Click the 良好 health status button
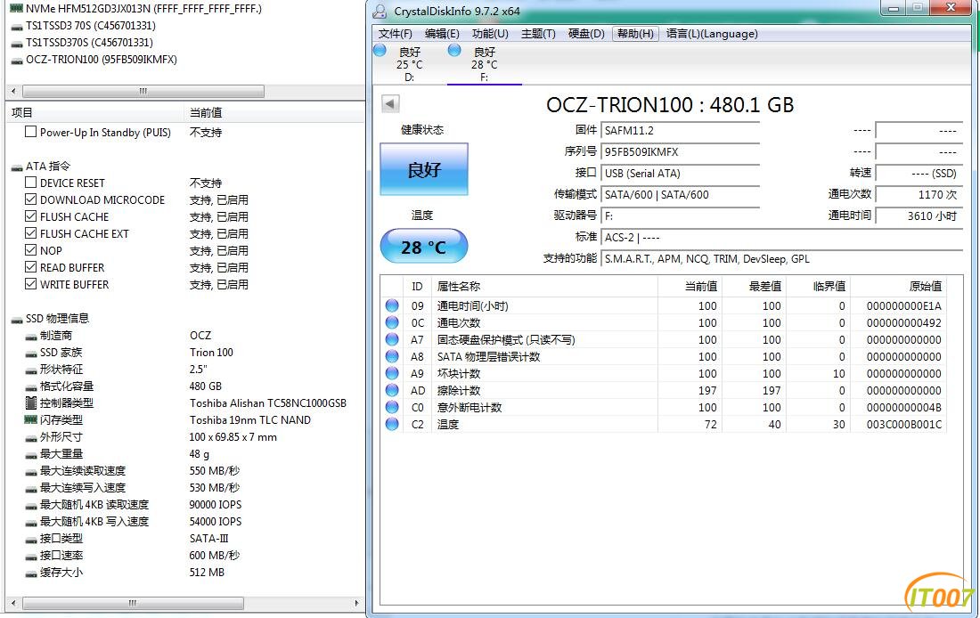Image resolution: width=980 pixels, height=618 pixels. point(424,169)
